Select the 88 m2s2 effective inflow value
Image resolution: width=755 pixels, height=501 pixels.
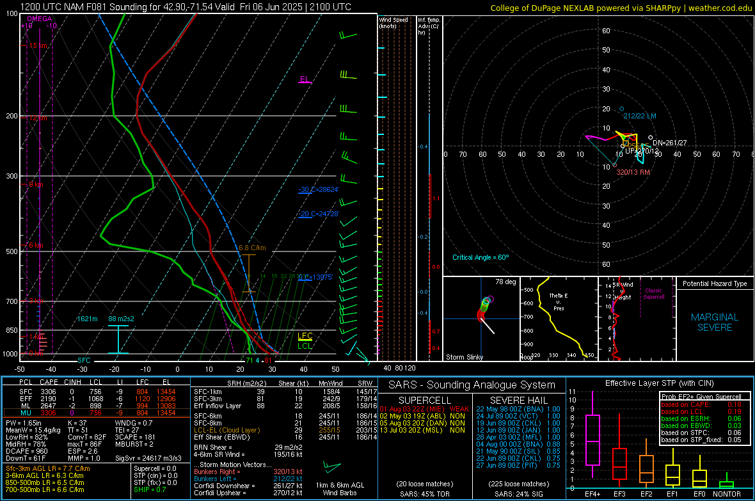coord(122,319)
